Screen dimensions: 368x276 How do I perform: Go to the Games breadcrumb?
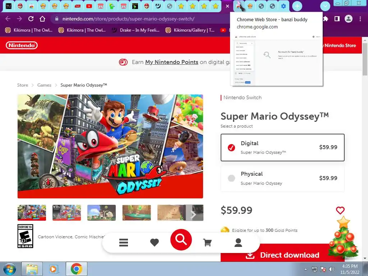(x=44, y=85)
